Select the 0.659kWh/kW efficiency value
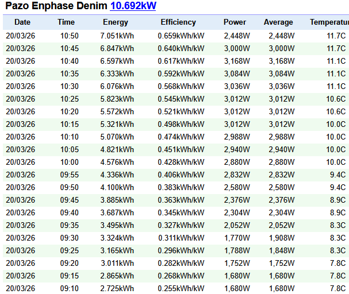 pyautogui.click(x=181, y=36)
